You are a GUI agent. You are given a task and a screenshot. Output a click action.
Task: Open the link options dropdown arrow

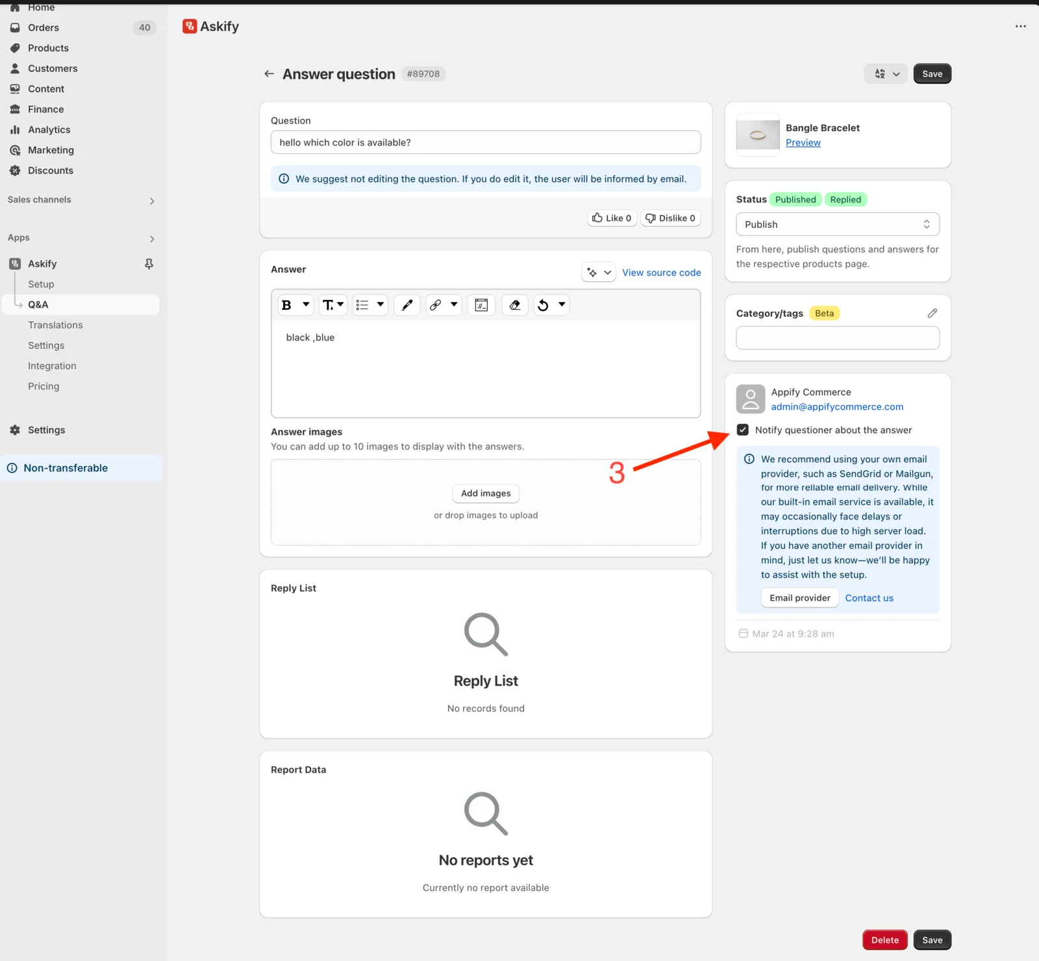click(454, 305)
